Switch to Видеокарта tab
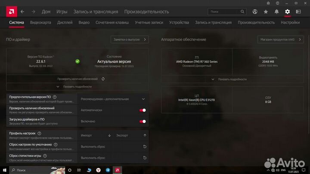This screenshot has width=310, height=174. [x=40, y=22]
